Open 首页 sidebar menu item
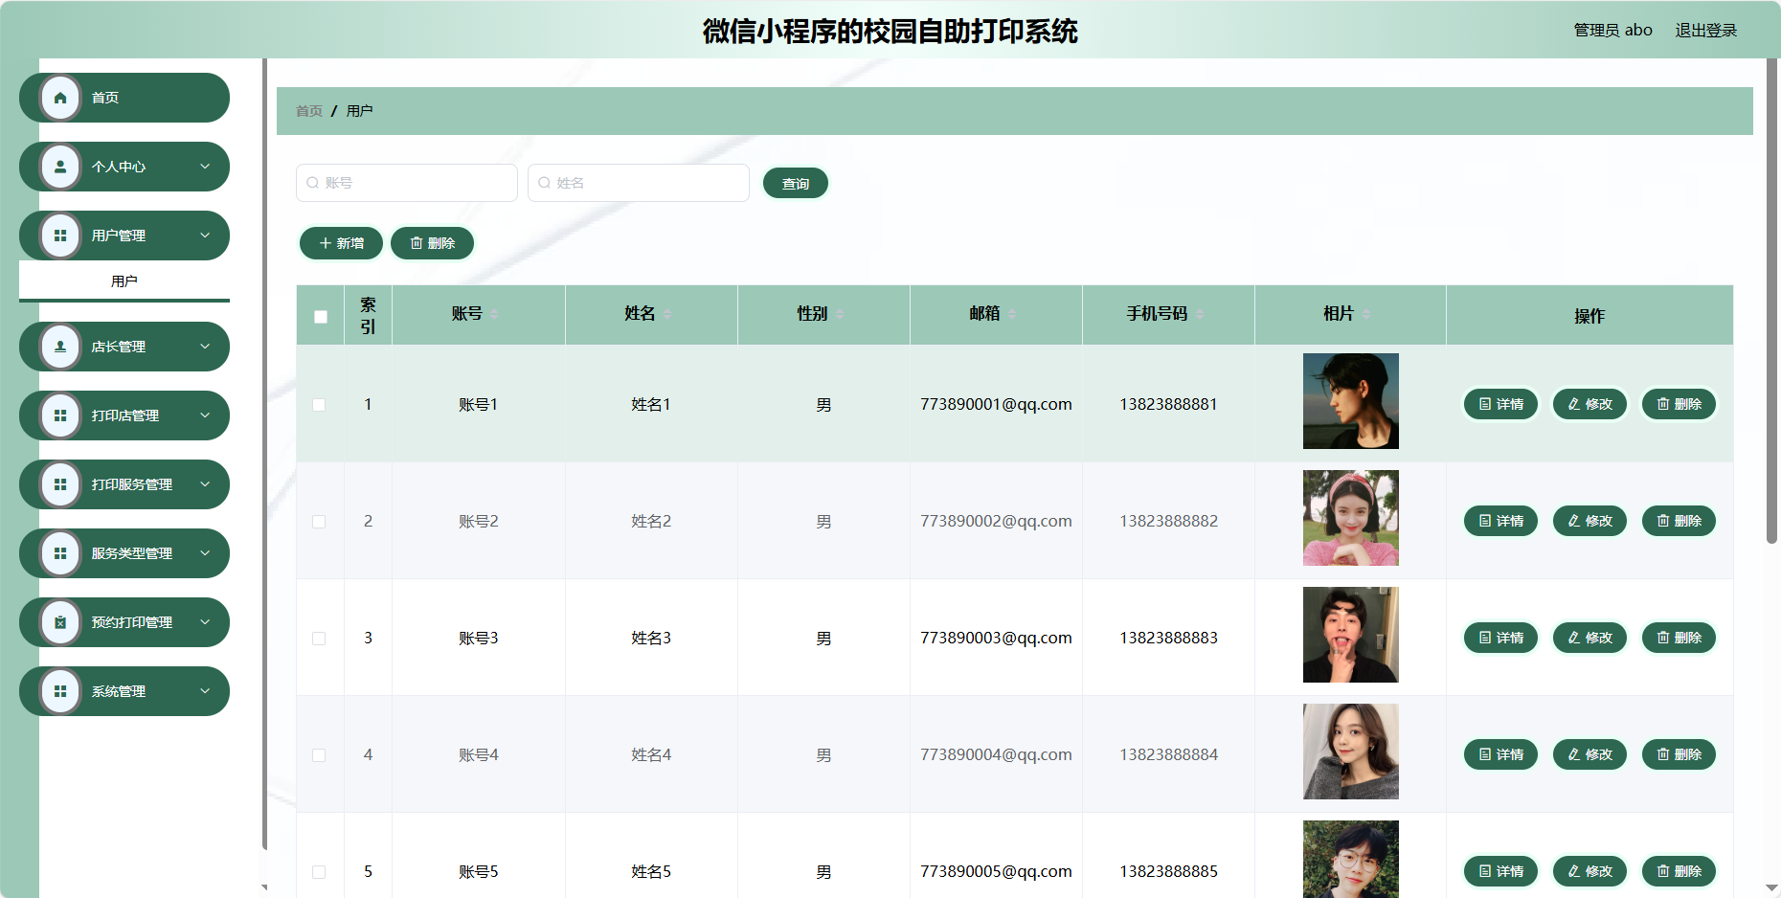The height and width of the screenshot is (898, 1781). tap(124, 98)
